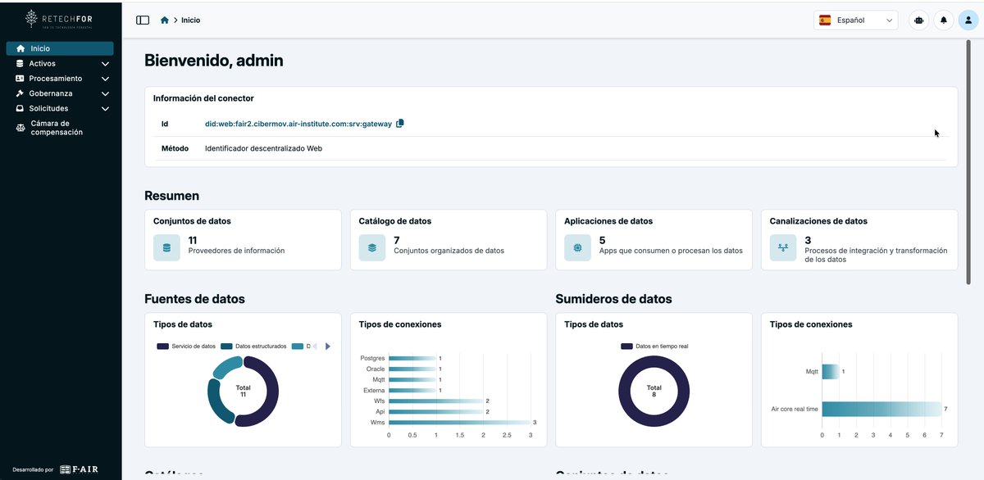Open the Catálogo de datos summary card
Screen dimensions: 984x480
tap(449, 239)
